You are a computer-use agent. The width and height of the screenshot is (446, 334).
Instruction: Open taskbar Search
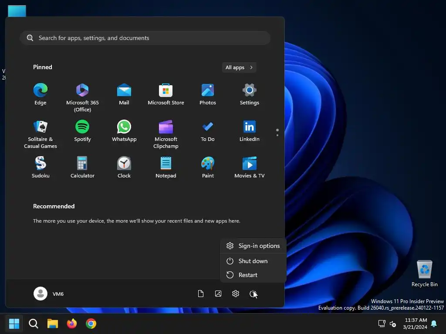coord(33,324)
